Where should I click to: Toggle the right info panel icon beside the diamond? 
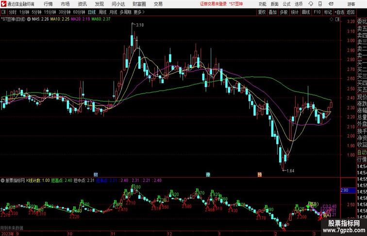(x=337, y=19)
